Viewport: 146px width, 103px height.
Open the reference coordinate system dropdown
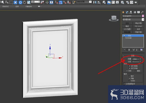tap(35, 2)
